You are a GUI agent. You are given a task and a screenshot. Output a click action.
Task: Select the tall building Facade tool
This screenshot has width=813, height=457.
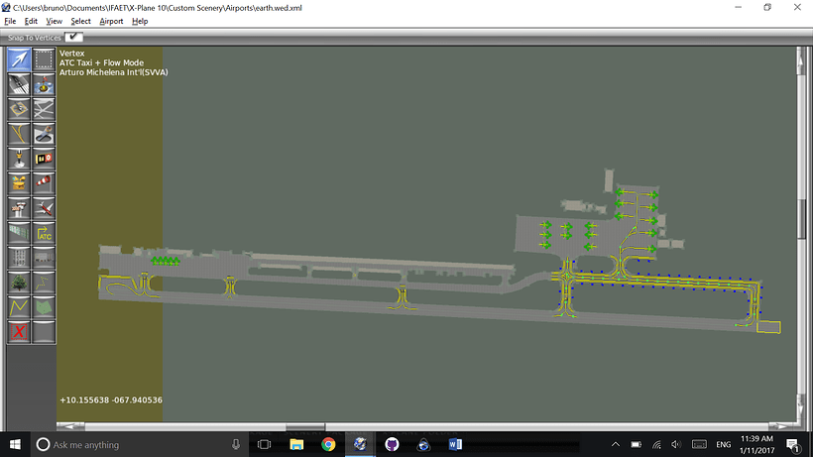(19, 258)
